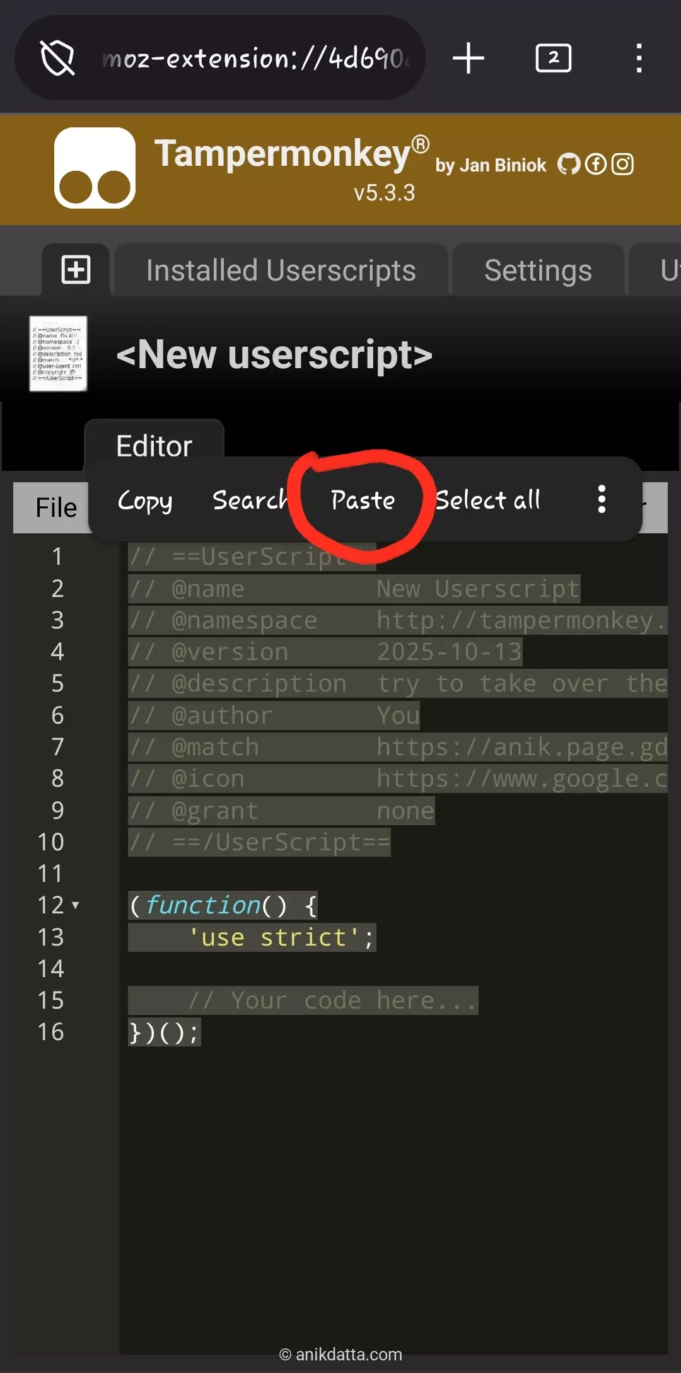
Task: Open Tampermonkey GitHub icon link
Action: point(569,165)
